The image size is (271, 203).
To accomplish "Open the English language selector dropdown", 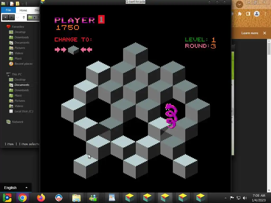I will pos(16,188).
